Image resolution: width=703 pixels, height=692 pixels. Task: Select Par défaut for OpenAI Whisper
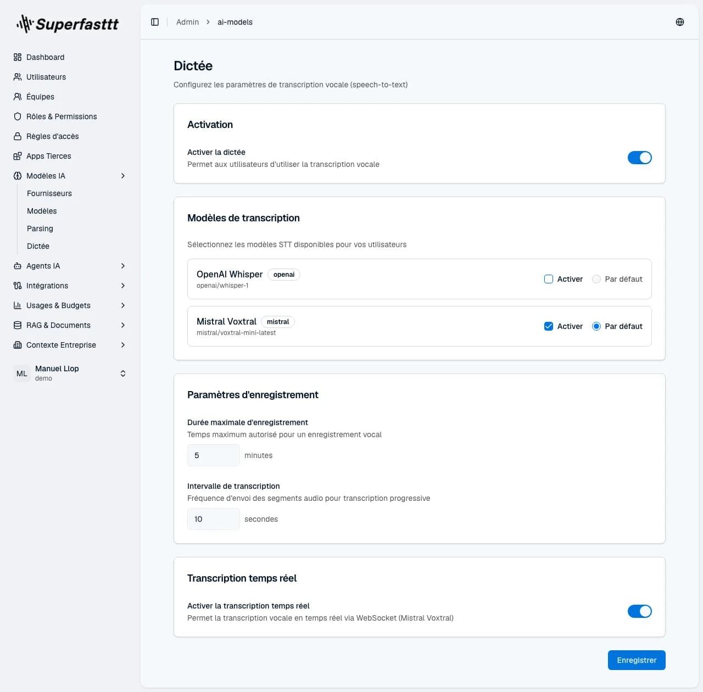click(596, 279)
